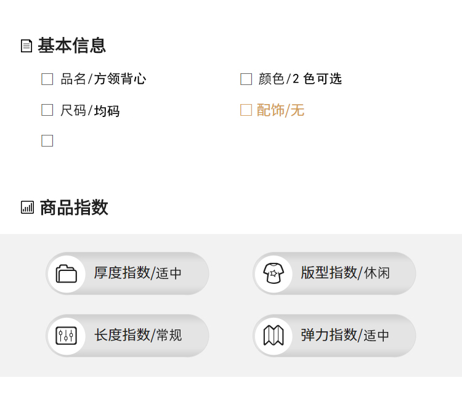Image resolution: width=462 pixels, height=404 pixels.
Task: Tick the orange 配饰/无 checkbox
Action: pos(246,110)
